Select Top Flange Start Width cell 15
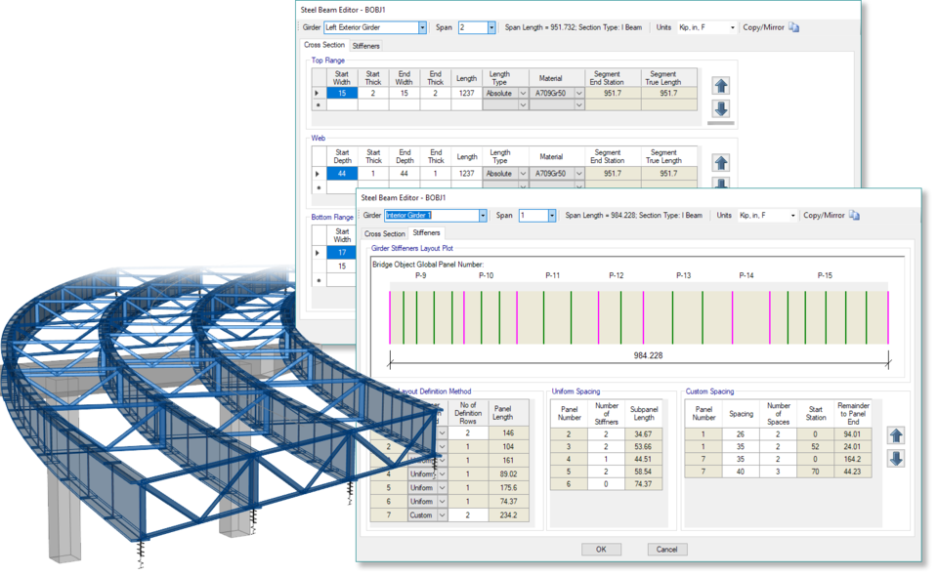This screenshot has height=575, width=938. point(342,94)
